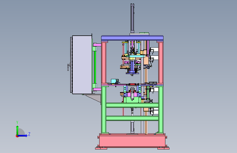
Task: Click the red X axis dot at the triad origin
Action: point(17,136)
